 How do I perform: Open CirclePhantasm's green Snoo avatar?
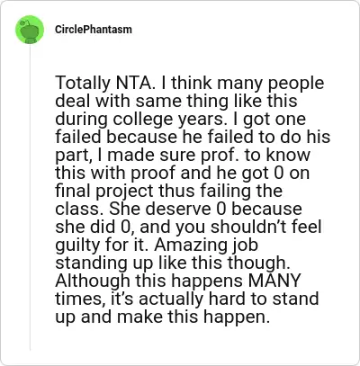coord(30,30)
